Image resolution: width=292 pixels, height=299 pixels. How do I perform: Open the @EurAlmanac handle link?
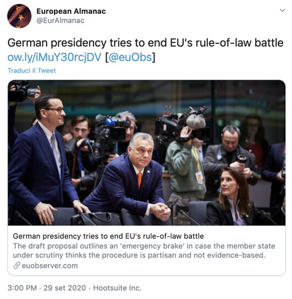point(60,20)
